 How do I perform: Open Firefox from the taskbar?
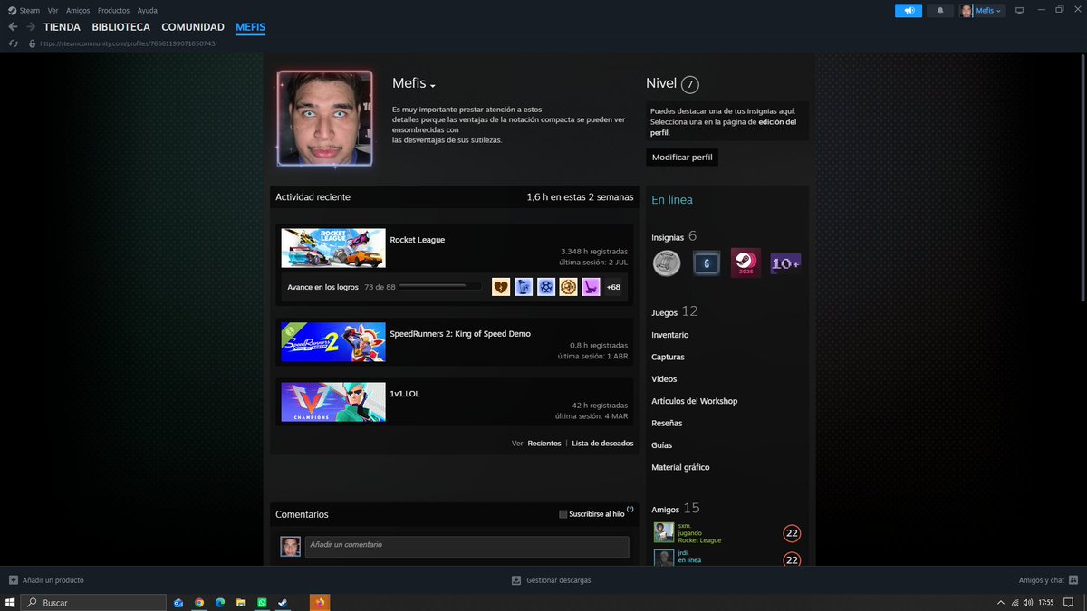321,602
